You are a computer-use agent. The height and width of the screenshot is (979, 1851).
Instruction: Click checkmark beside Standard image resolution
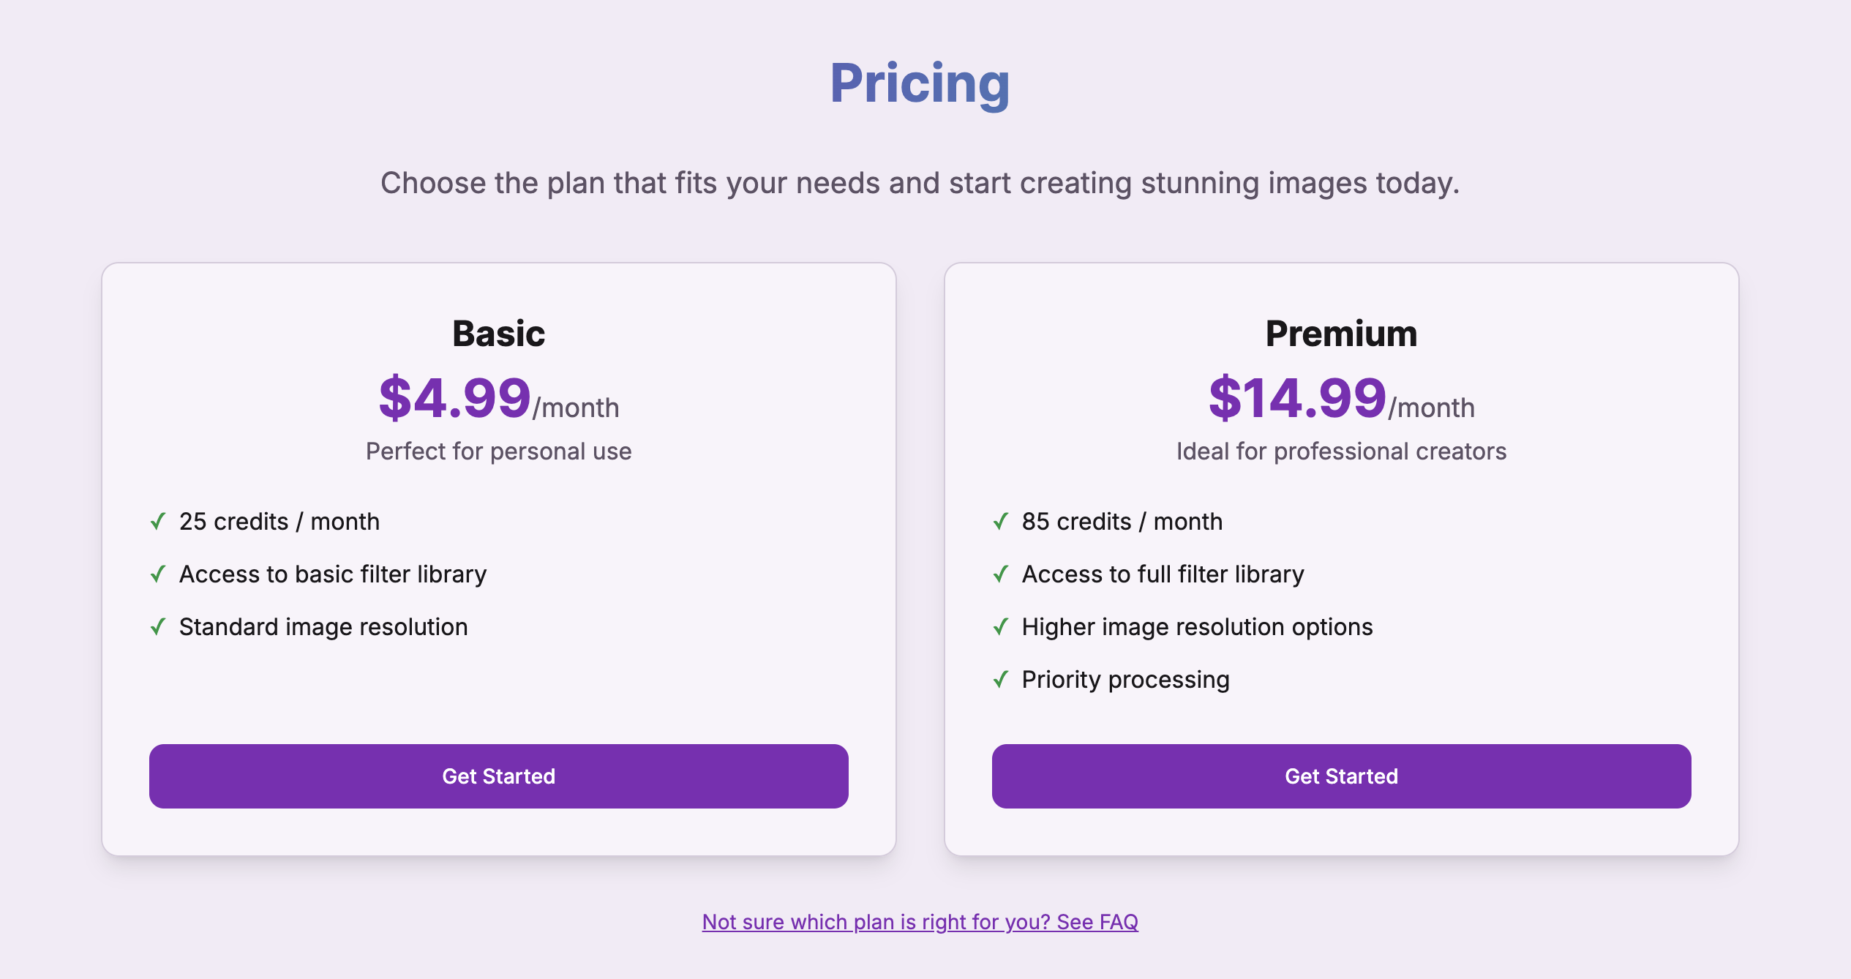[158, 626]
